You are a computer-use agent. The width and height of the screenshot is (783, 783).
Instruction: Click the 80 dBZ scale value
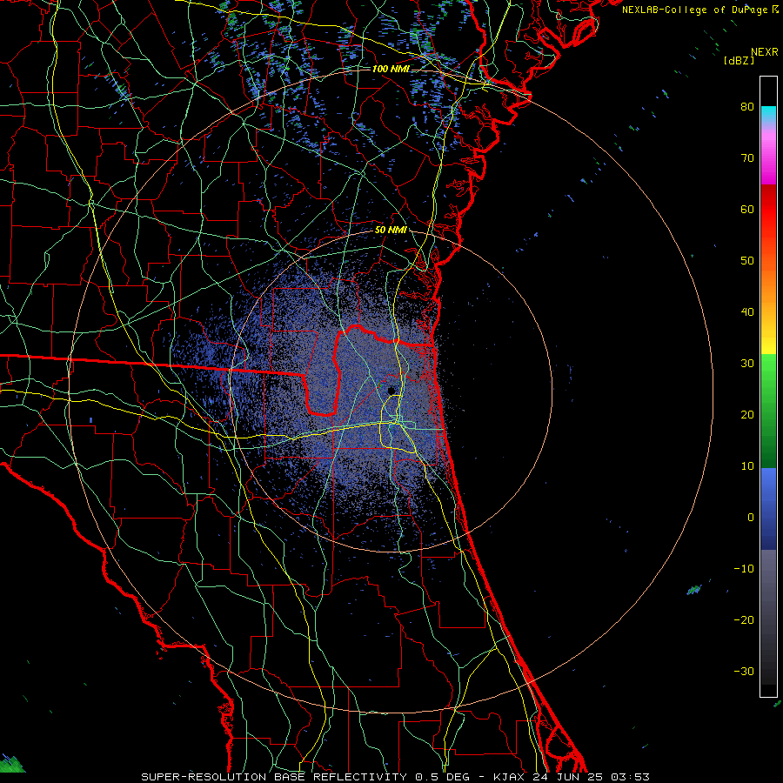[x=747, y=106]
